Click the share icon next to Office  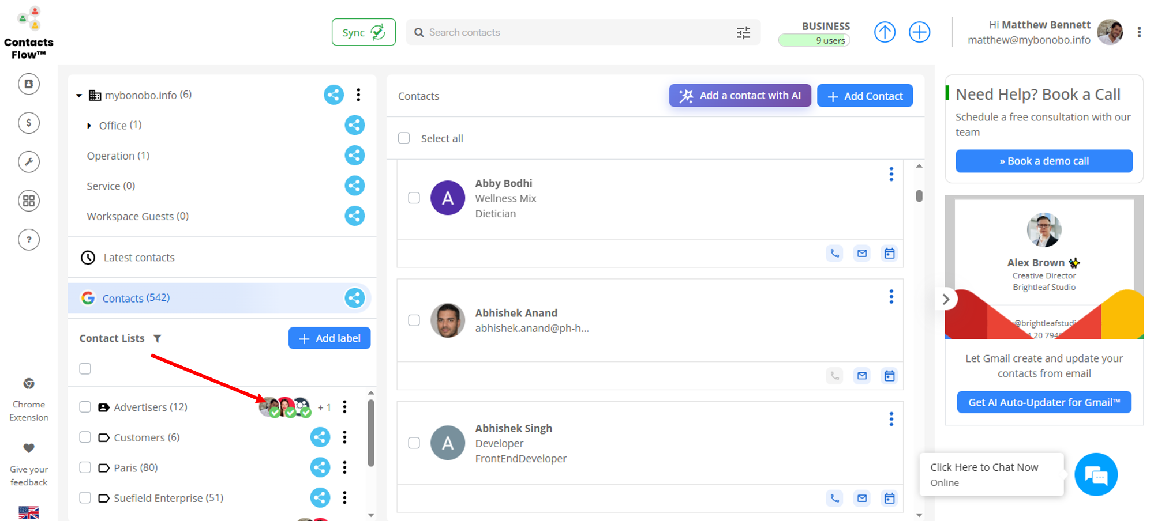pyautogui.click(x=354, y=125)
